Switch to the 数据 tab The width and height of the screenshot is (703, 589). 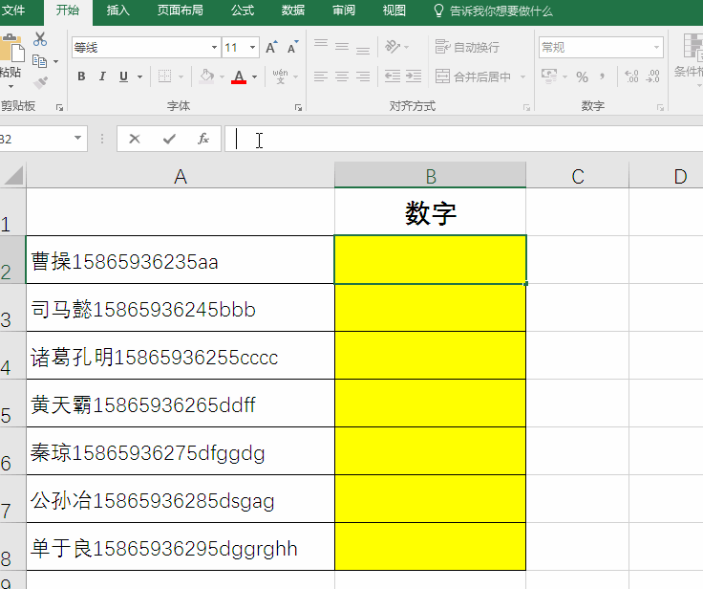tap(293, 11)
